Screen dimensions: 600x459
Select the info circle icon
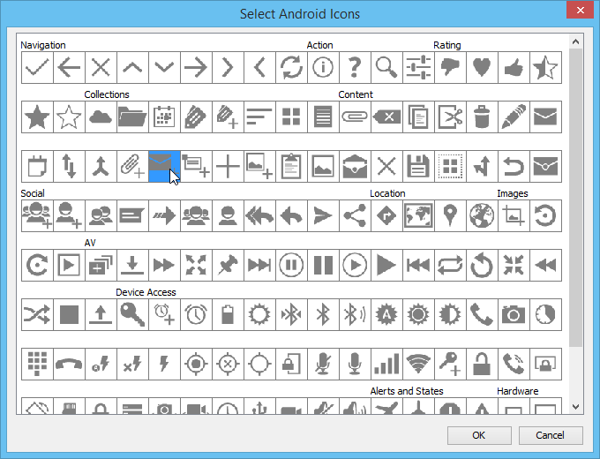323,67
